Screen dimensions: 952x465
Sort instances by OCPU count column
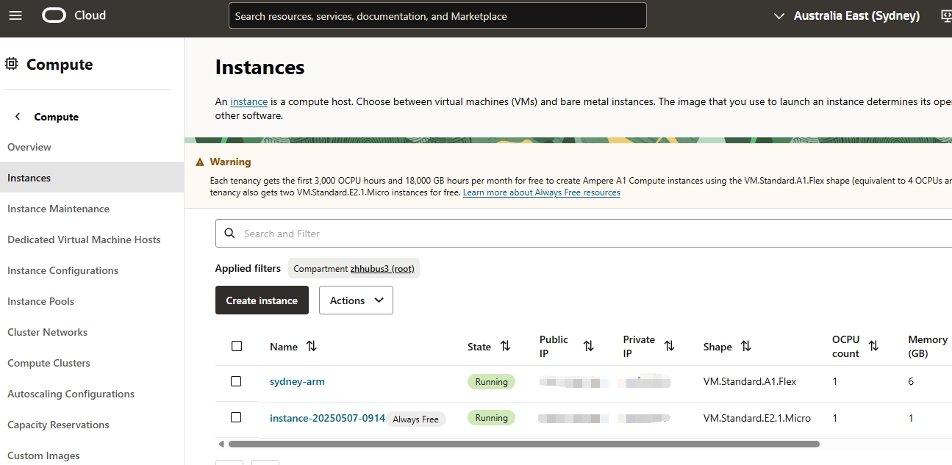[873, 346]
